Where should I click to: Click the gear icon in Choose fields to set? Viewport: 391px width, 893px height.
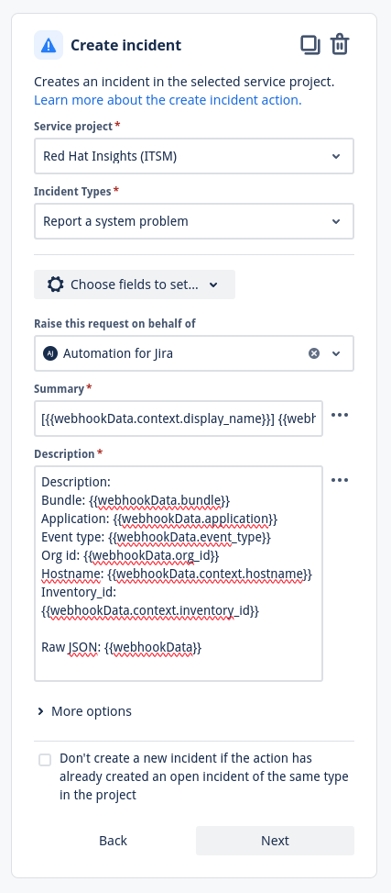pyautogui.click(x=55, y=285)
